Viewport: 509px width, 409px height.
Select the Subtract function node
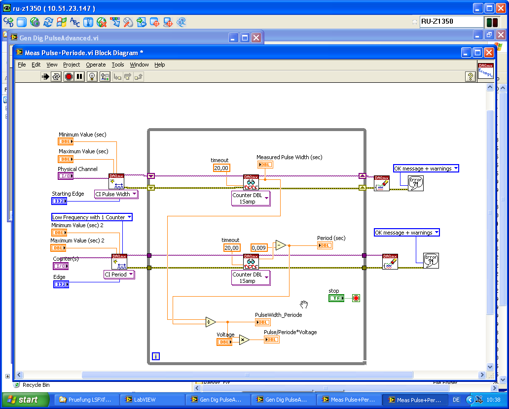[x=281, y=245]
